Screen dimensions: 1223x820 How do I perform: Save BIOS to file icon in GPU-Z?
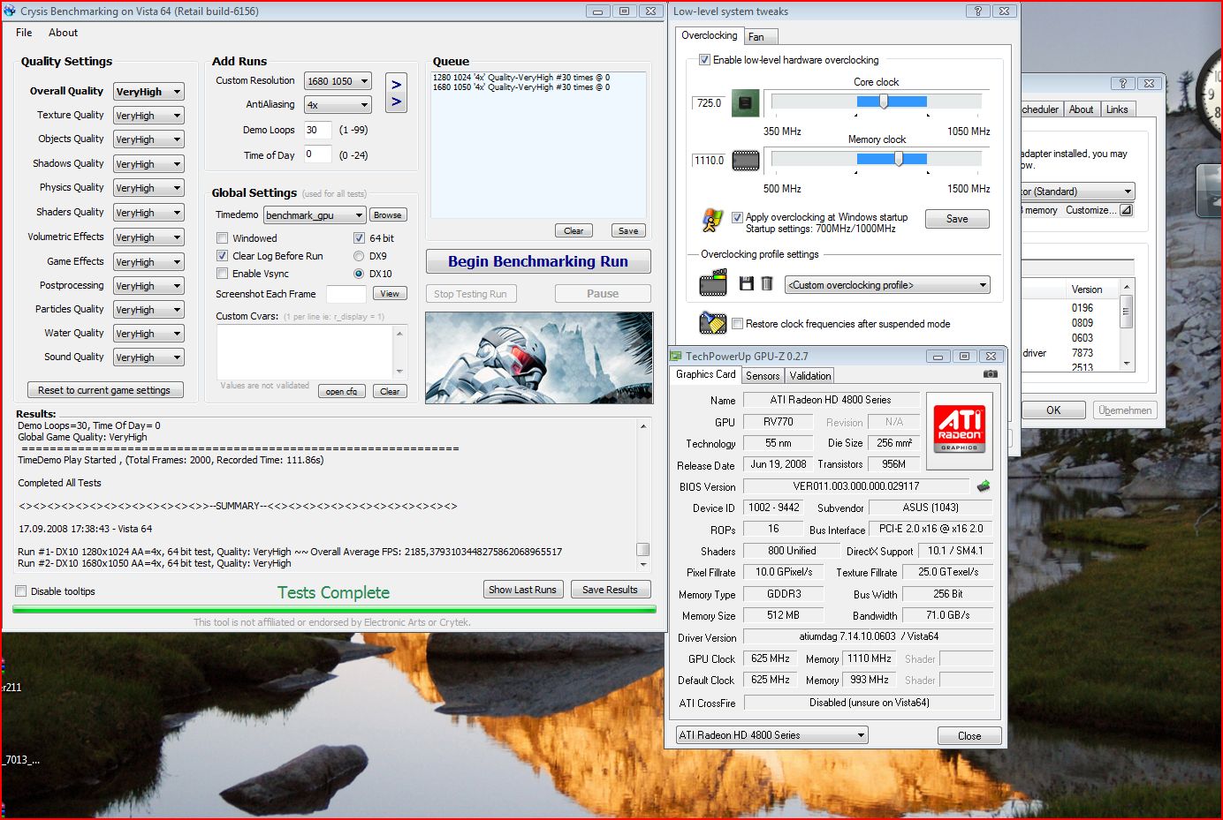pyautogui.click(x=984, y=486)
